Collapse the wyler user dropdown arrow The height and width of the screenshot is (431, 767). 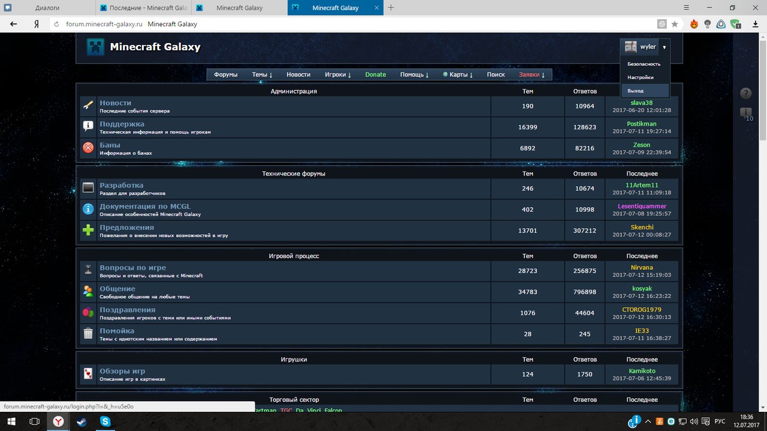[664, 47]
